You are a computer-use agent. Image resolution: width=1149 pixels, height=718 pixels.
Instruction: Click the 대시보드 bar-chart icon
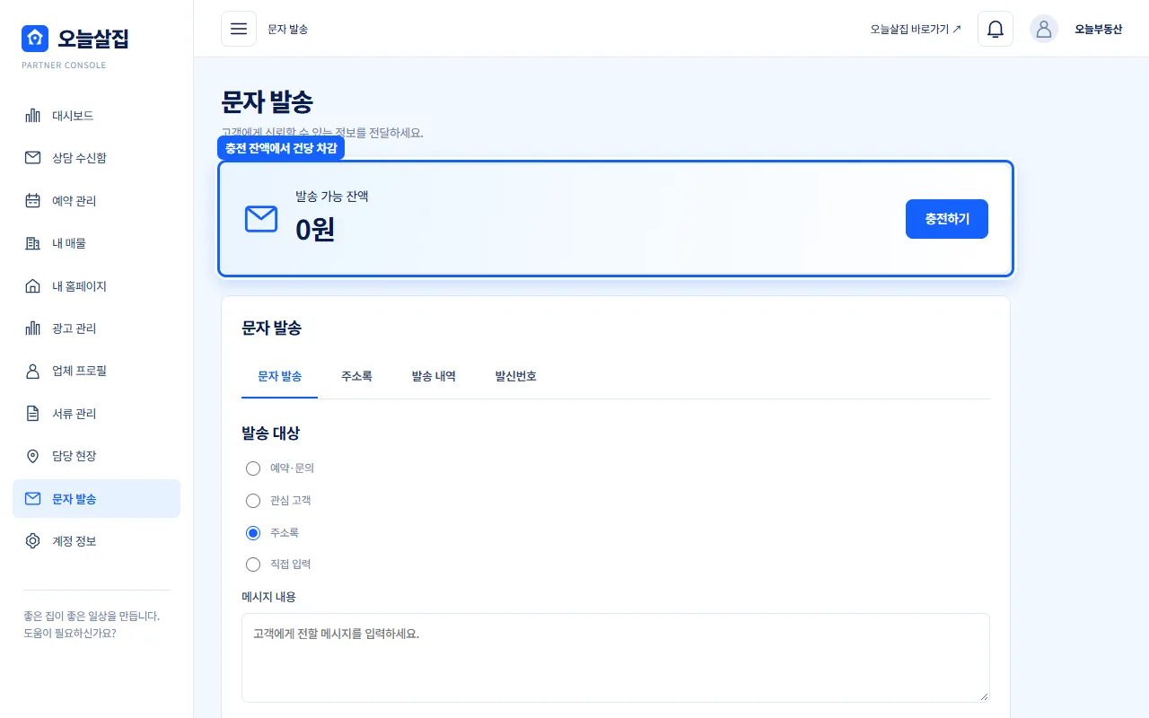click(x=33, y=115)
